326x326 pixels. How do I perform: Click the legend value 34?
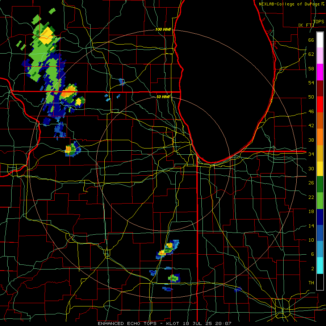click(x=311, y=154)
